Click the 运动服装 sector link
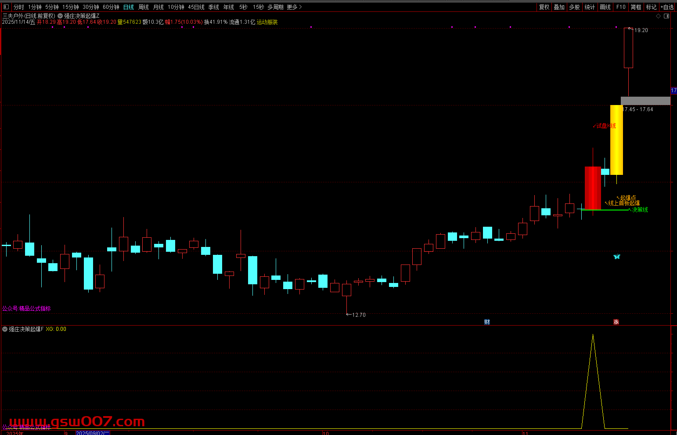Viewport: 677px width, 435px height. [267, 22]
